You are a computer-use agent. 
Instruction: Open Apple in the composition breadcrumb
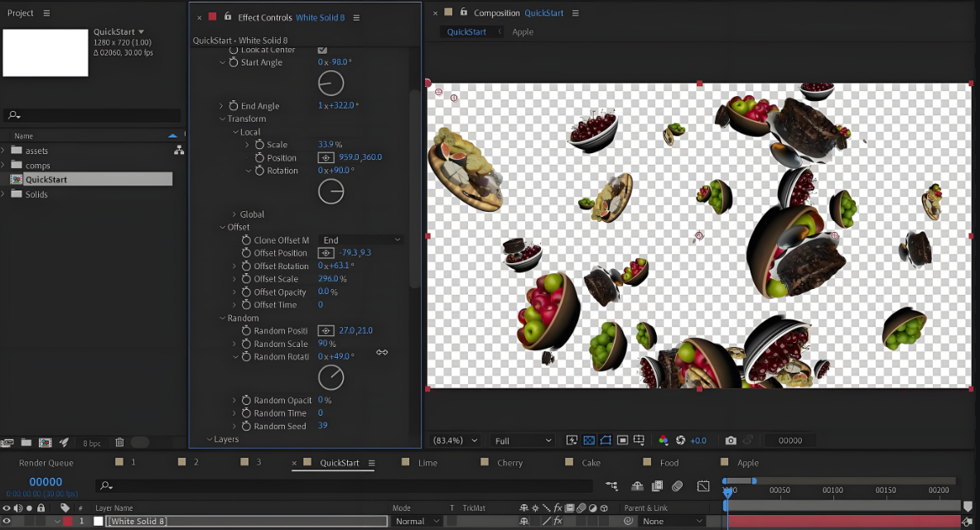coord(523,31)
